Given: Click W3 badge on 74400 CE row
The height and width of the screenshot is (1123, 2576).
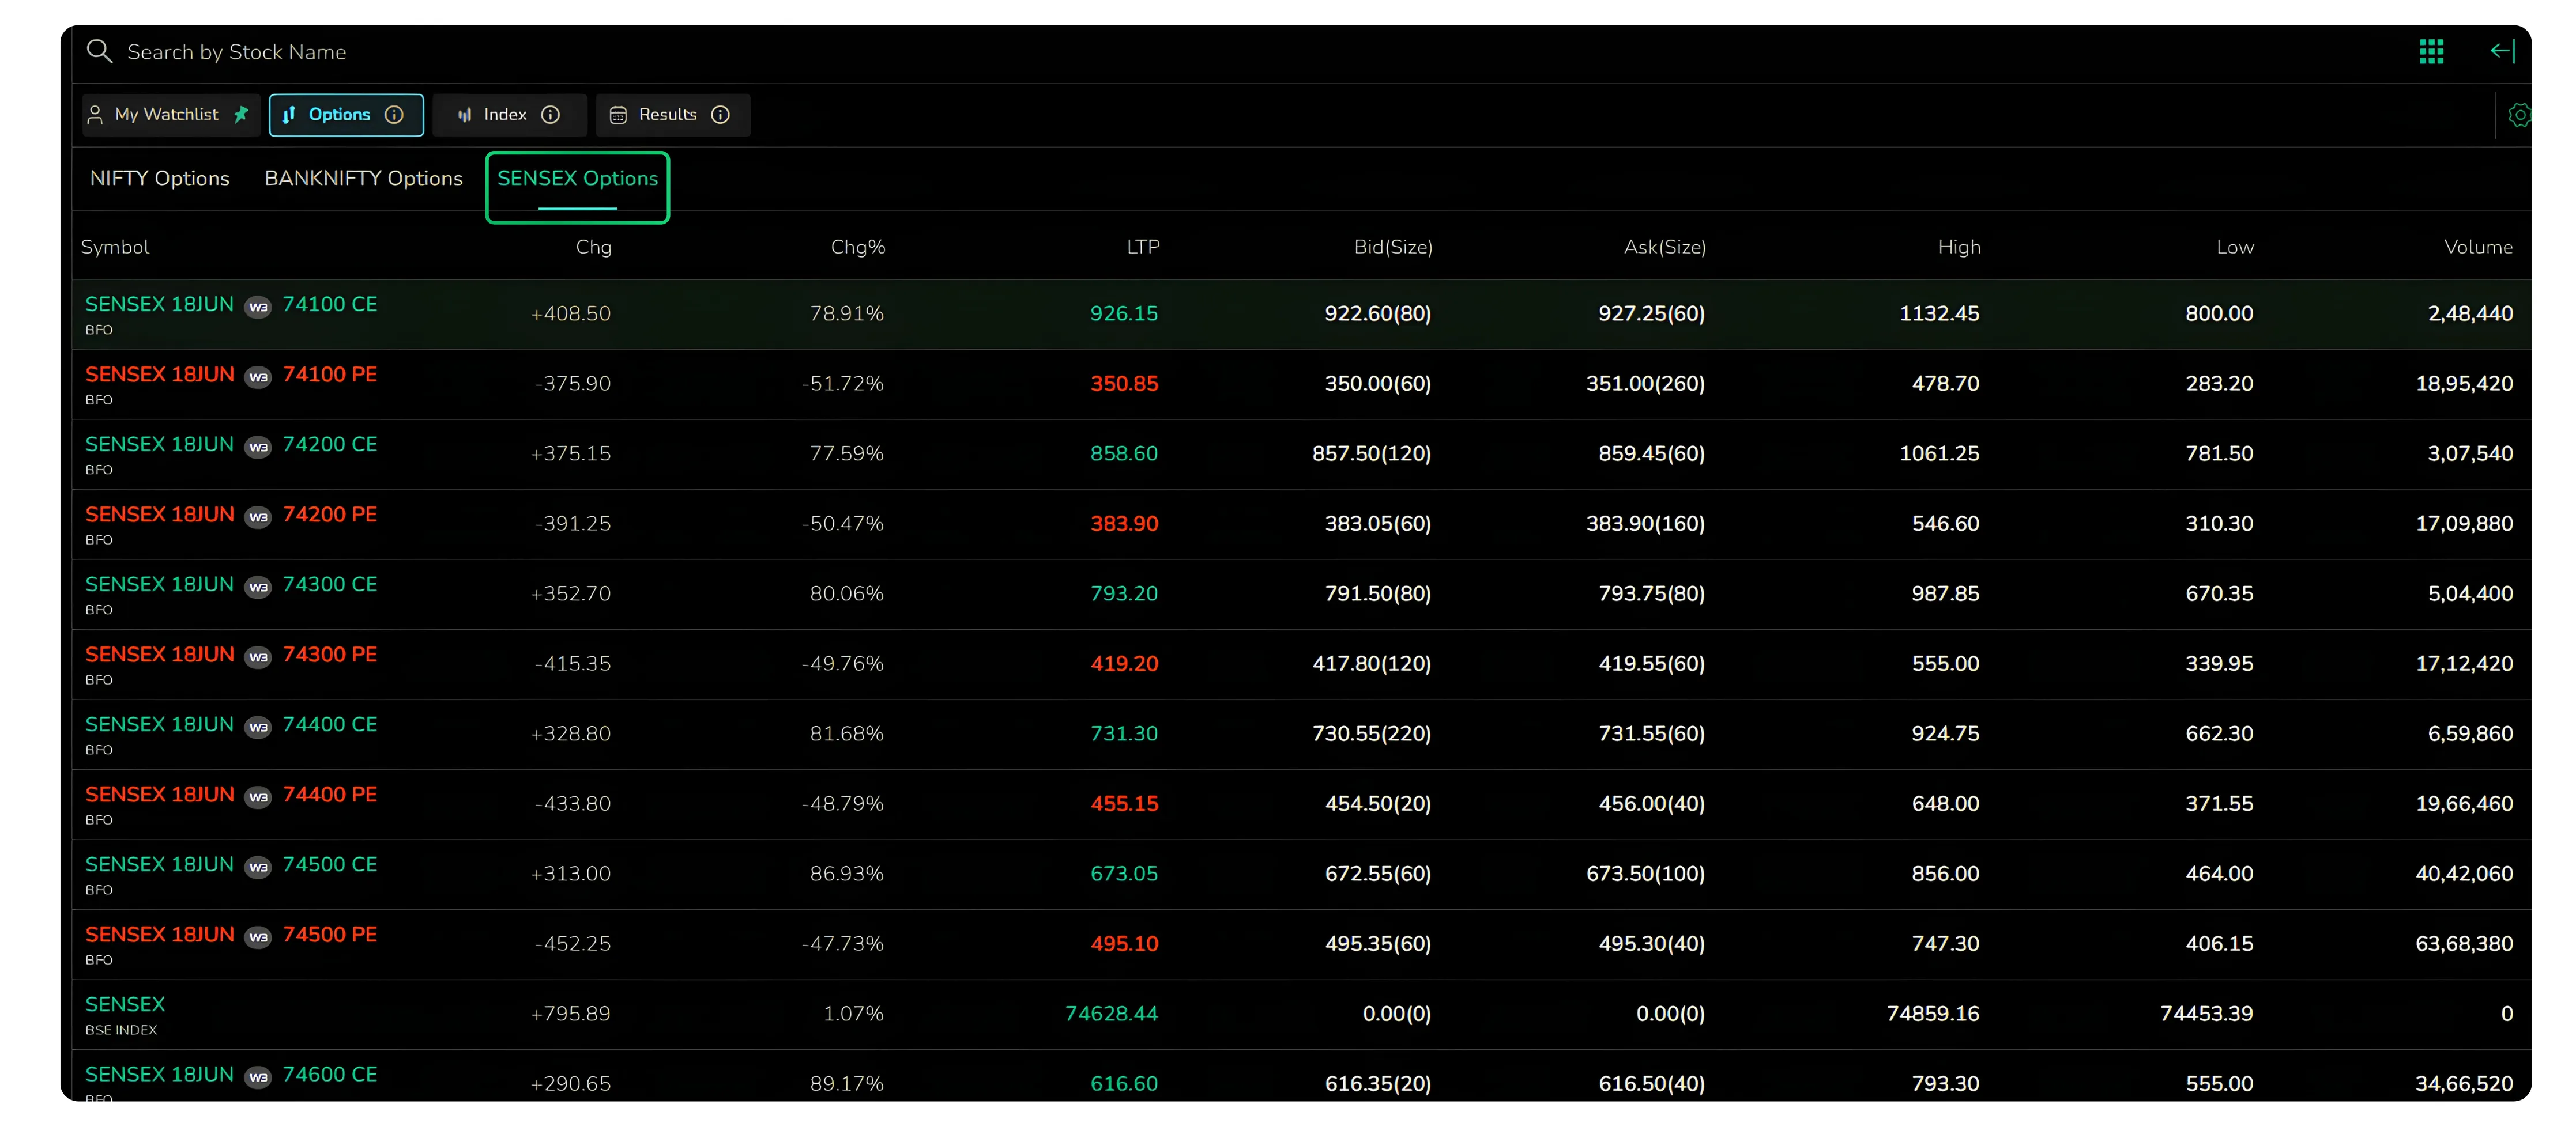Looking at the screenshot, I should pyautogui.click(x=258, y=727).
